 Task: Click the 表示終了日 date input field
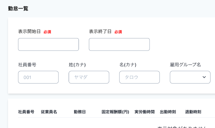point(119,44)
